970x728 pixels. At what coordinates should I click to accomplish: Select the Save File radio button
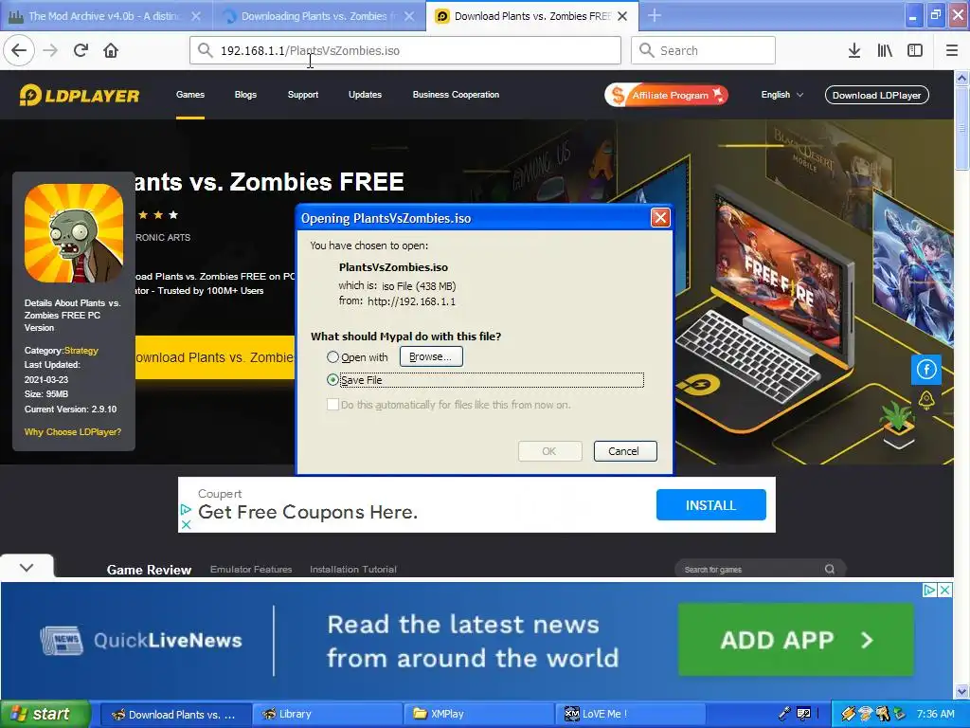(332, 379)
